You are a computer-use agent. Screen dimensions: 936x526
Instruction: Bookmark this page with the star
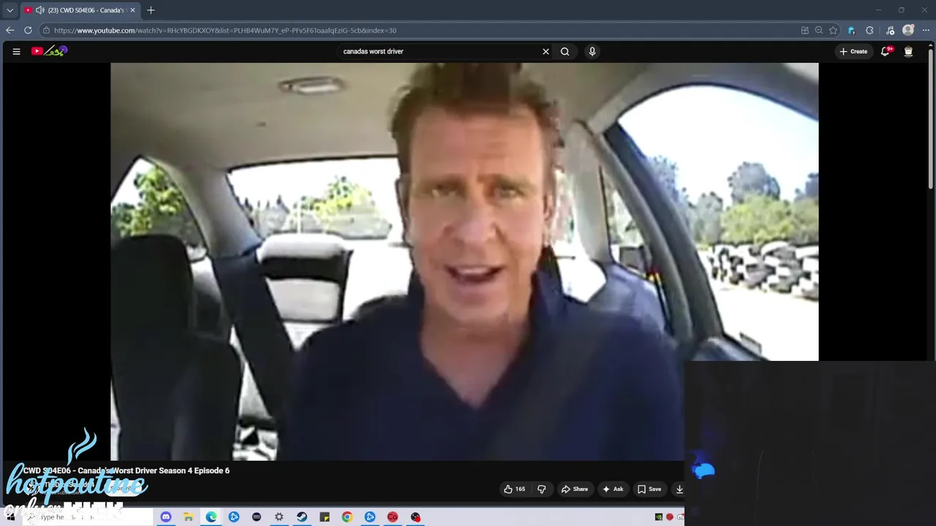click(833, 30)
